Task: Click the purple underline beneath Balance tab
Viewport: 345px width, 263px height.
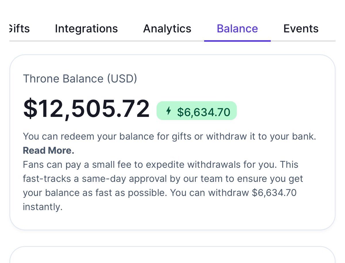Action: [237, 41]
